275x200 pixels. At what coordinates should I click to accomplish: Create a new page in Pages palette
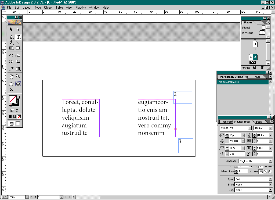tap(254, 67)
